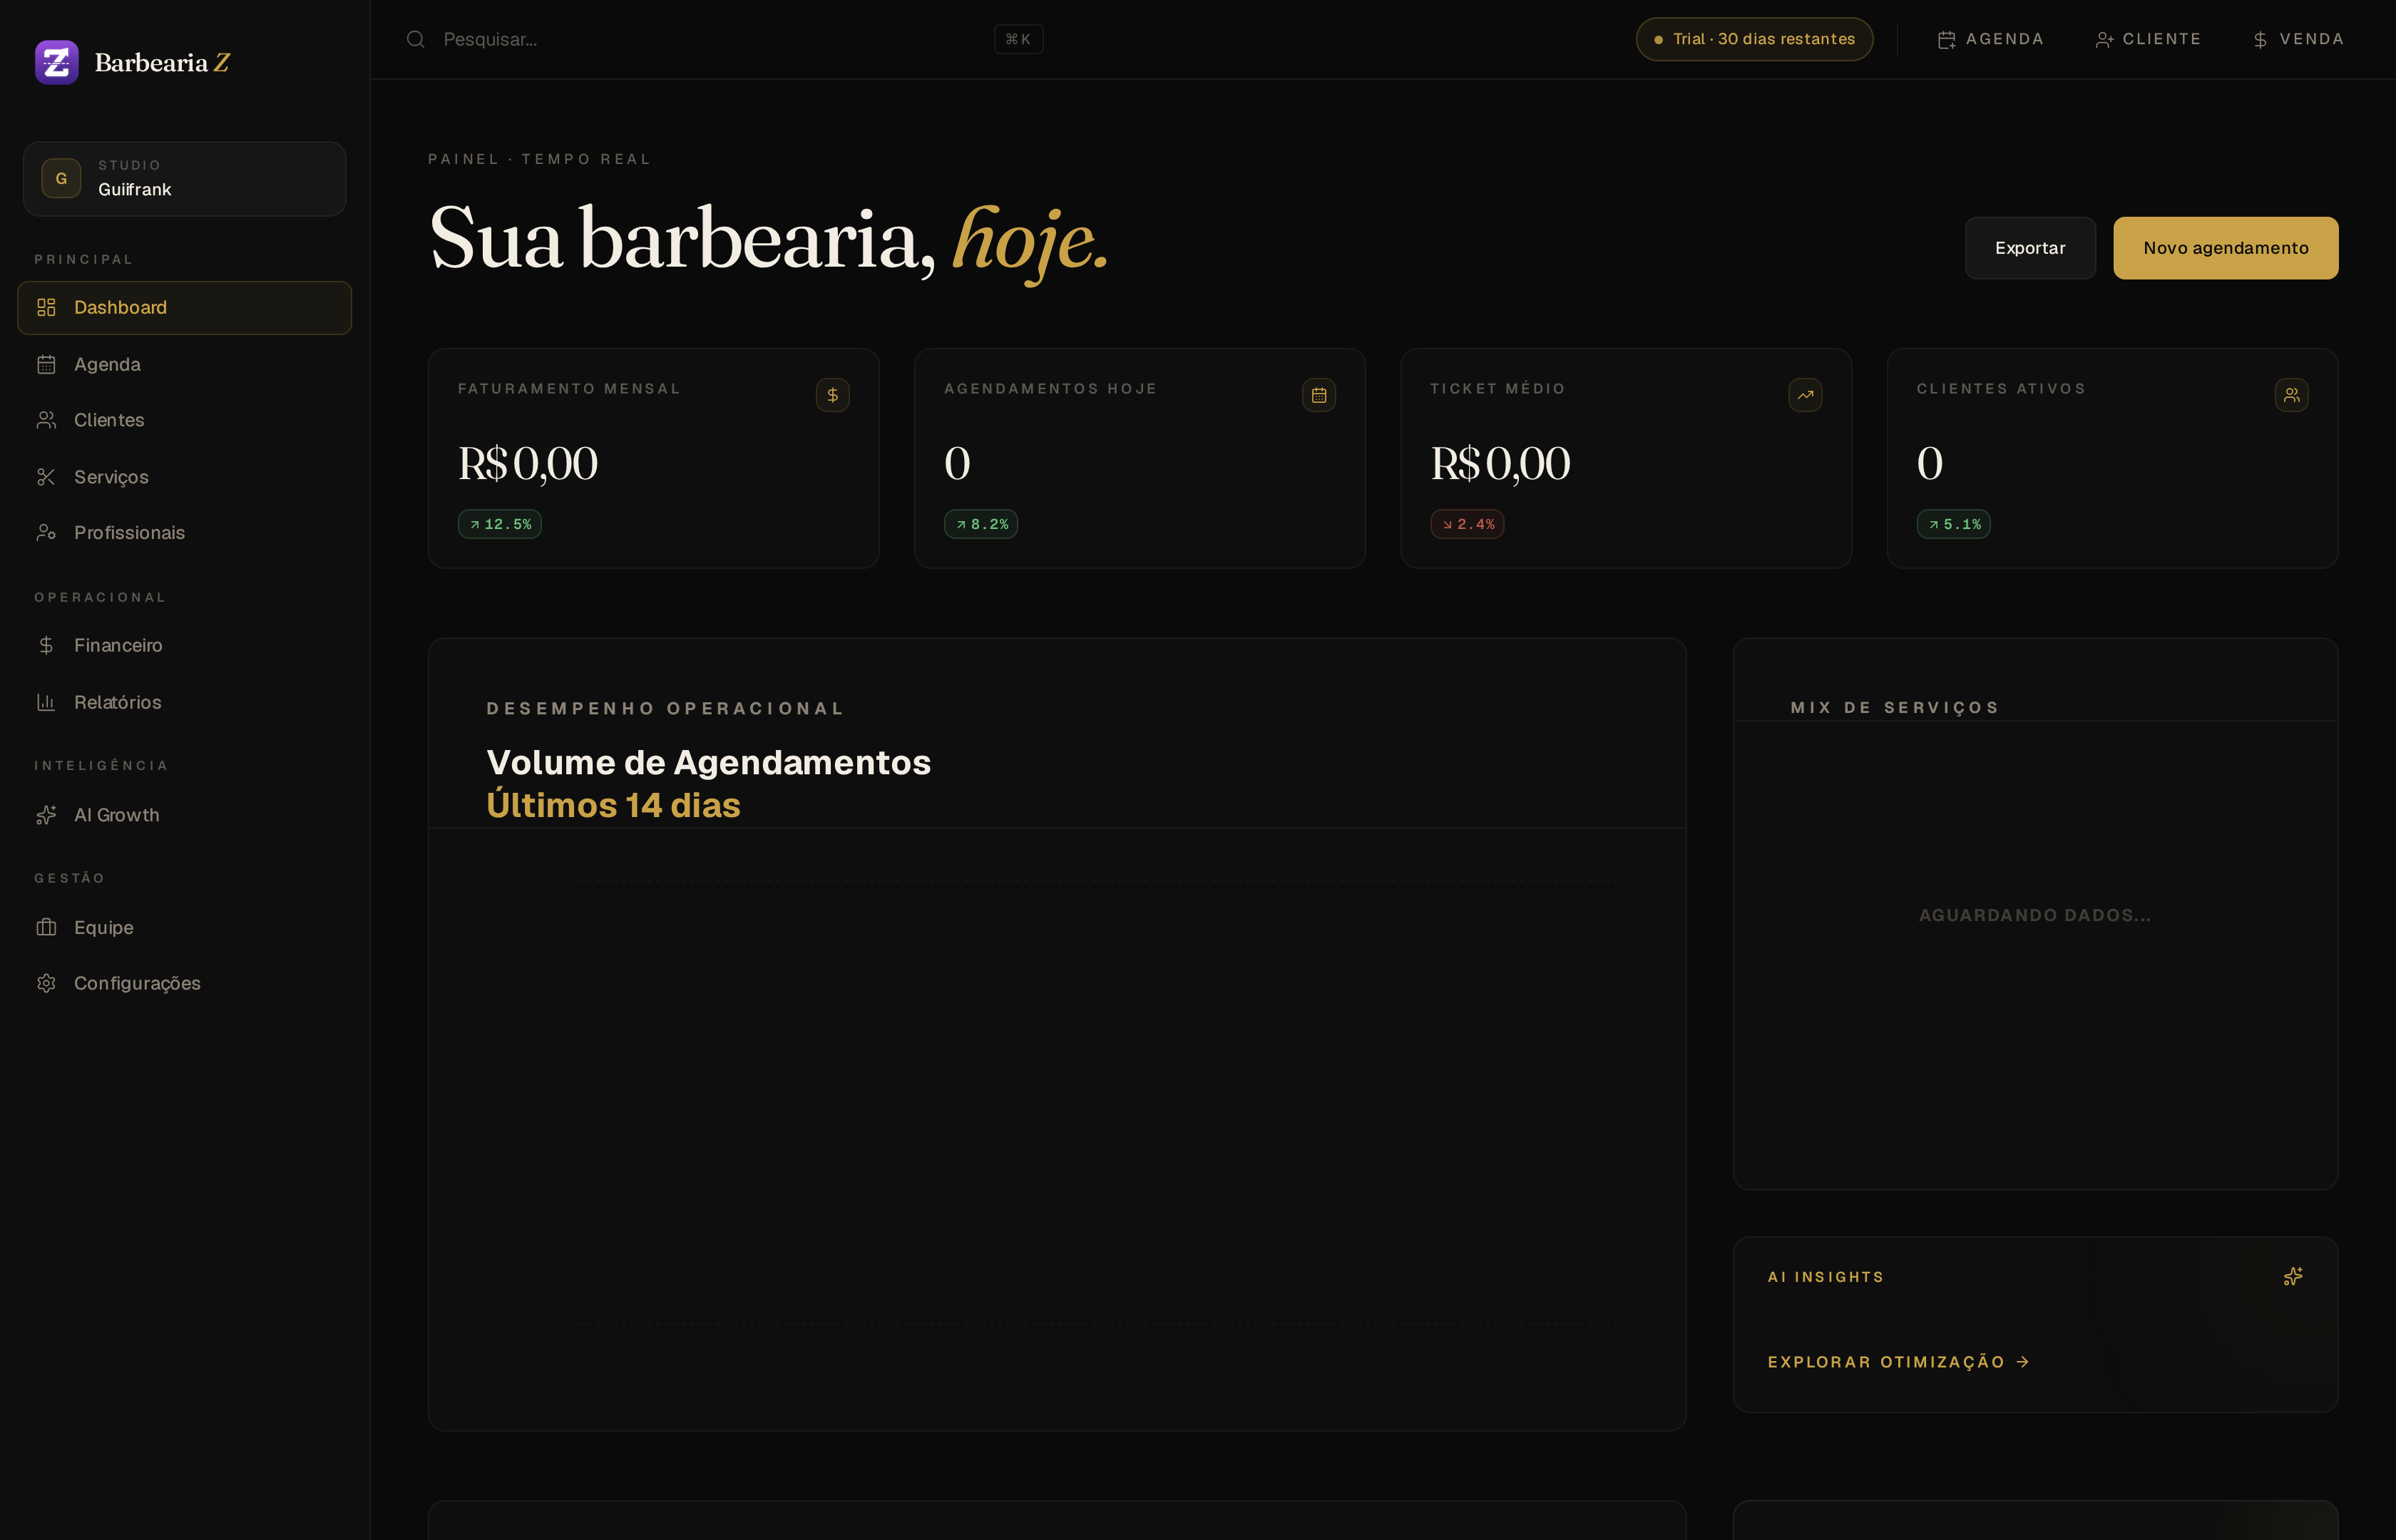This screenshot has width=2396, height=1540.
Task: Click the Volume de Agendamentos chart title
Action: (708, 762)
